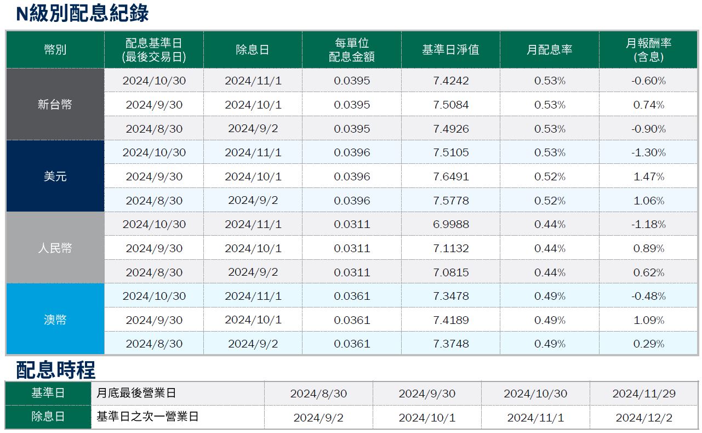Select the 每單位配息金額 column header
Image resolution: width=702 pixels, height=433 pixels.
(x=351, y=50)
